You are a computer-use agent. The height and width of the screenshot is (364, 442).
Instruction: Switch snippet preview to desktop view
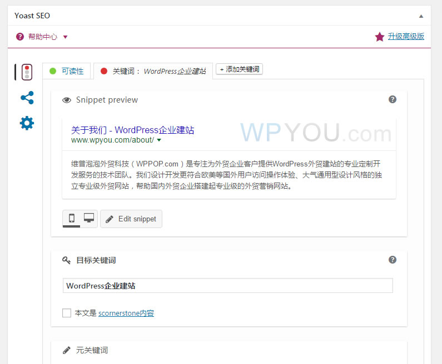[89, 218]
